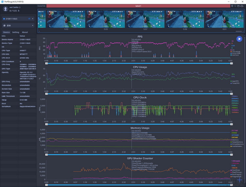
Task: Open the device dropdown 21091116UC
Action: [x=18, y=19]
